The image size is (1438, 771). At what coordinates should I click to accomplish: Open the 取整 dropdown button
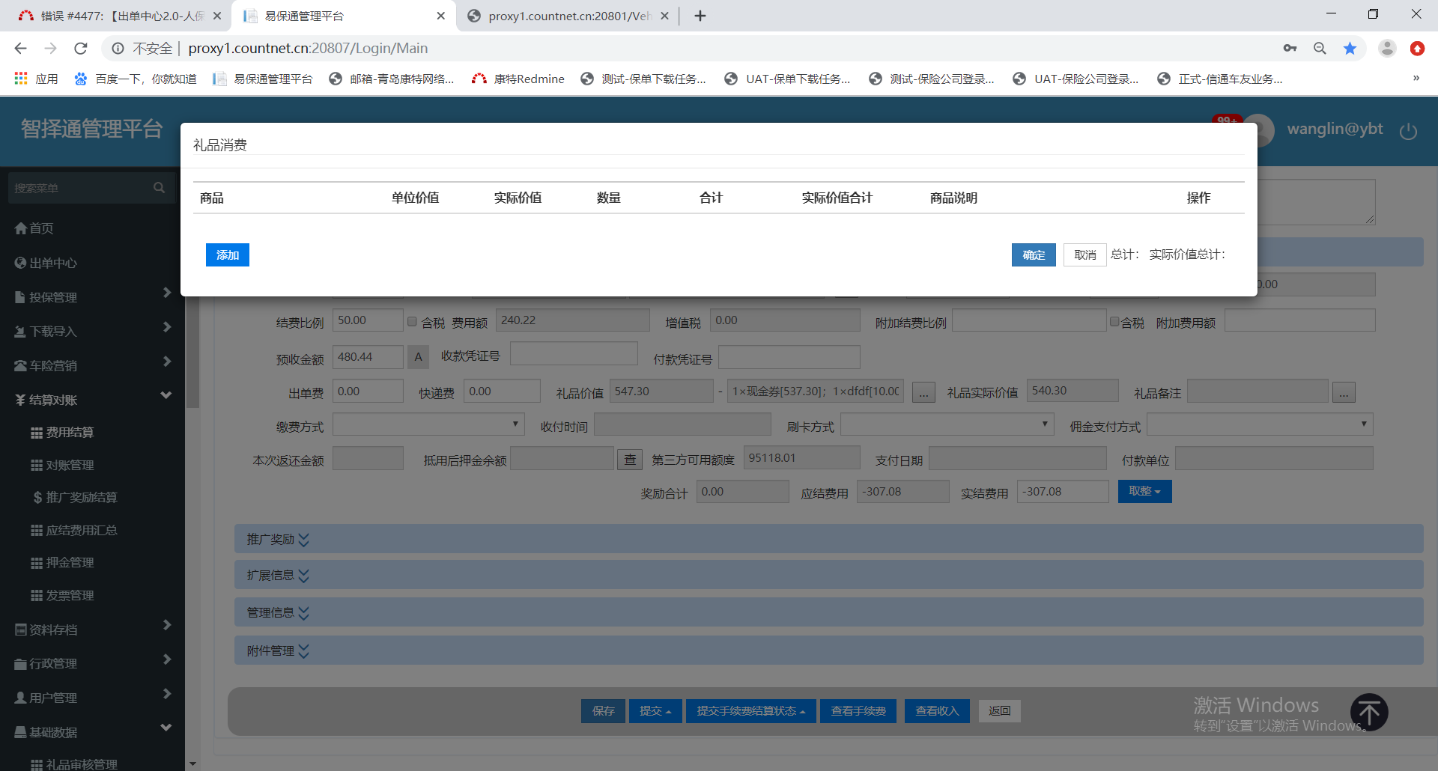tap(1144, 491)
